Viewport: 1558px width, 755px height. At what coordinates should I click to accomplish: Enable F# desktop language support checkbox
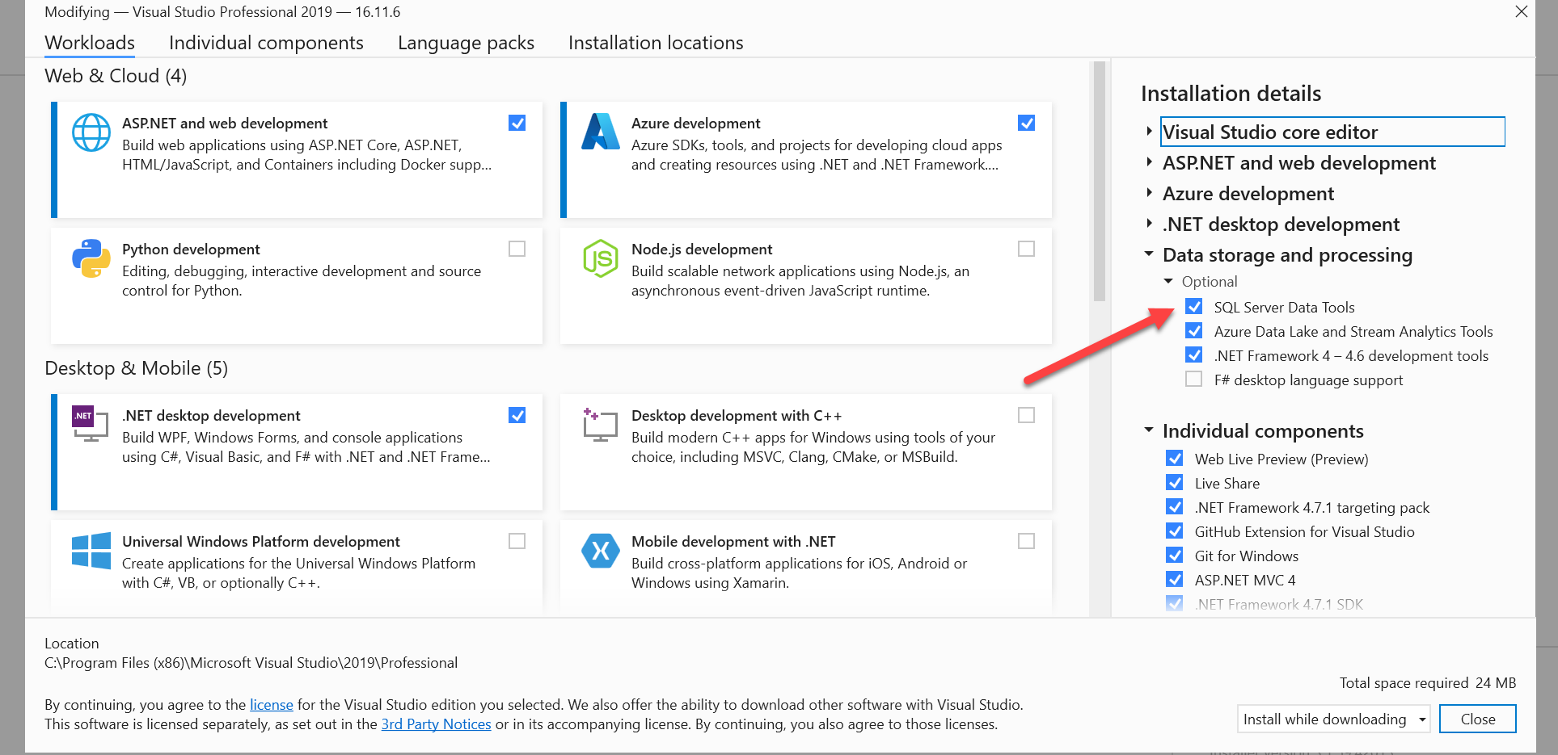tap(1194, 379)
